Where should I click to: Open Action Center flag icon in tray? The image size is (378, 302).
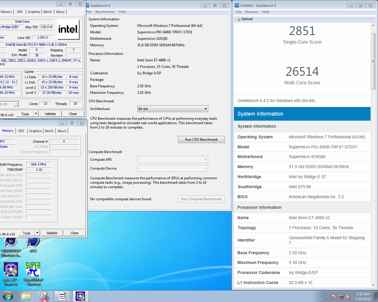pos(334,296)
